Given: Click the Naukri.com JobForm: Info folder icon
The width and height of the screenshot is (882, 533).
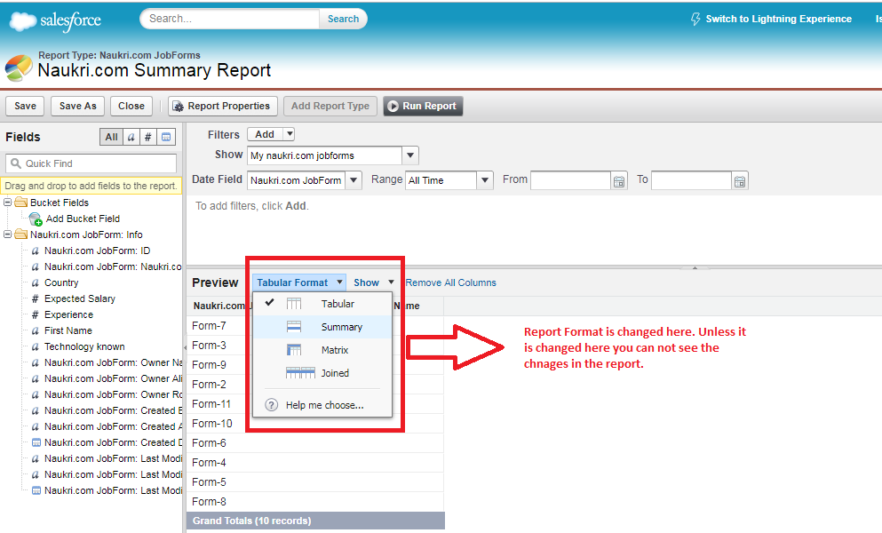Looking at the screenshot, I should pos(20,235).
